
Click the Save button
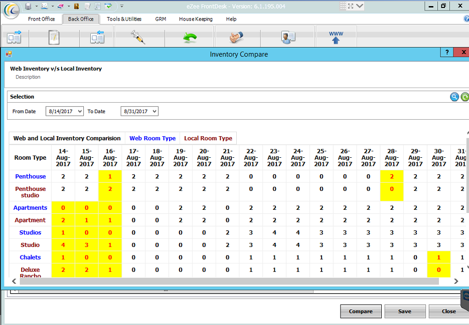point(405,311)
